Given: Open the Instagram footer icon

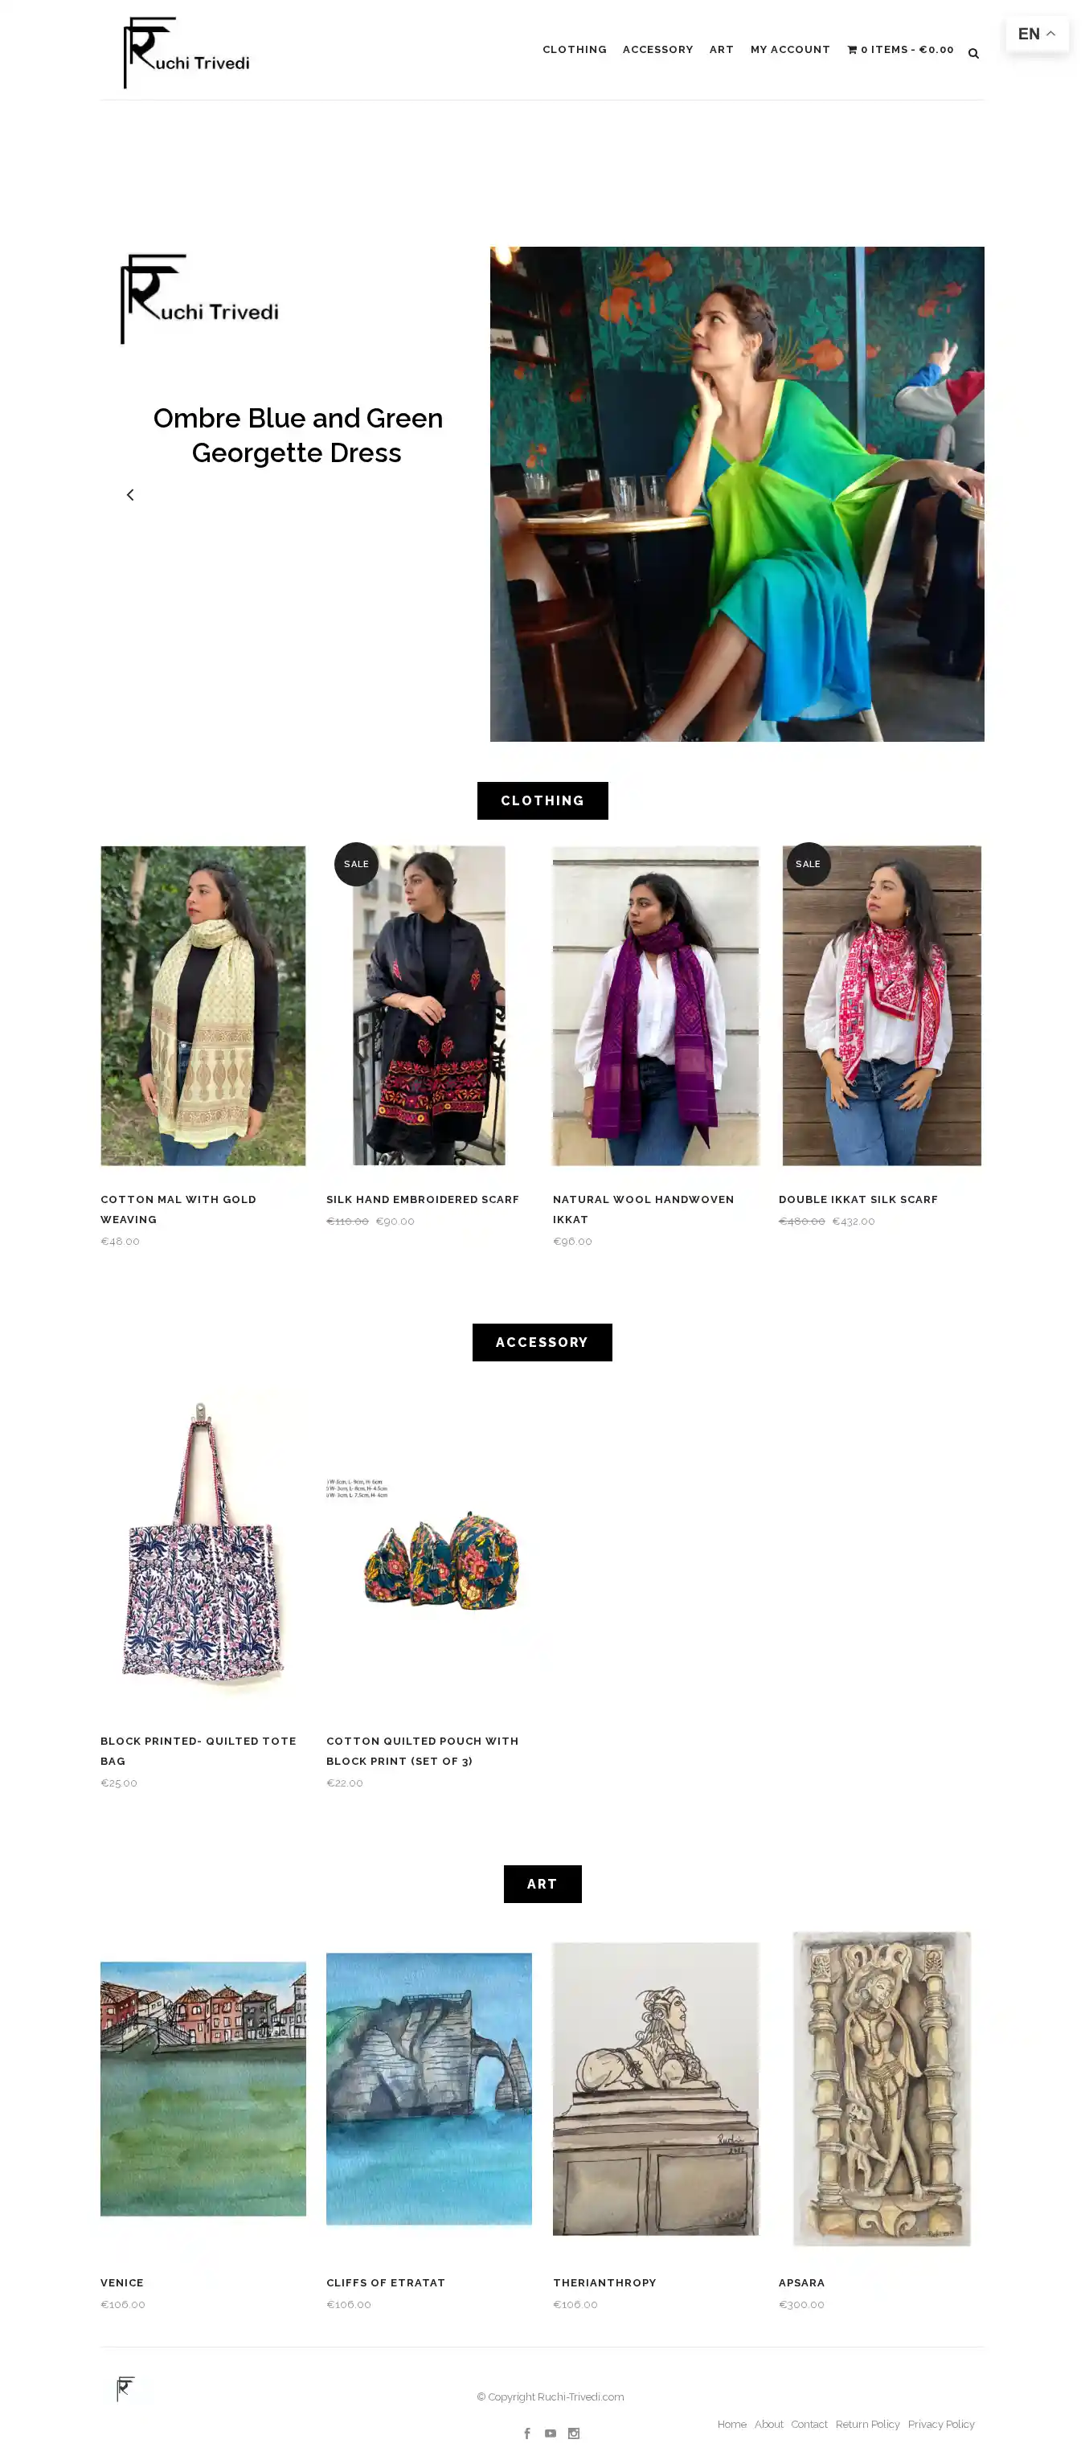Looking at the screenshot, I should pos(574,2433).
